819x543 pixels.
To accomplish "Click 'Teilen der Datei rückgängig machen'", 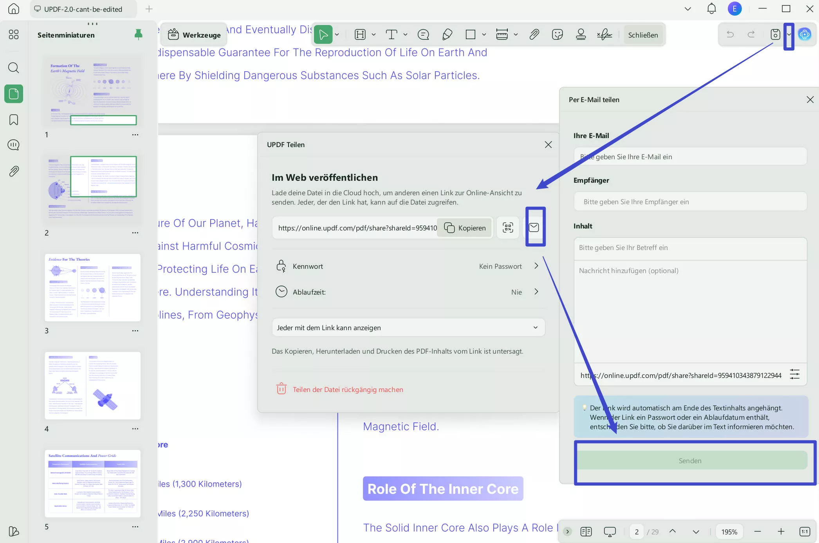I will point(340,389).
